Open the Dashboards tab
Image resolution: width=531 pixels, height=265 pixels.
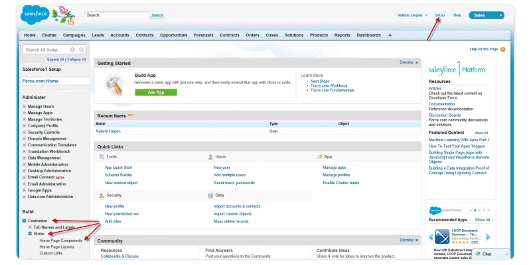(x=368, y=35)
